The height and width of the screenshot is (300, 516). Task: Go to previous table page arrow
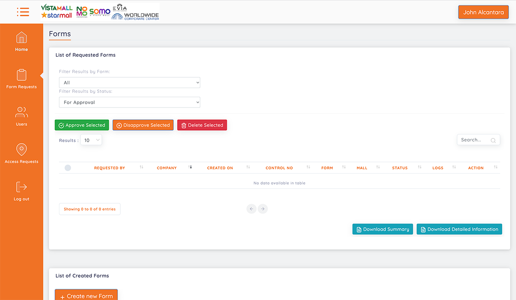(x=252, y=209)
